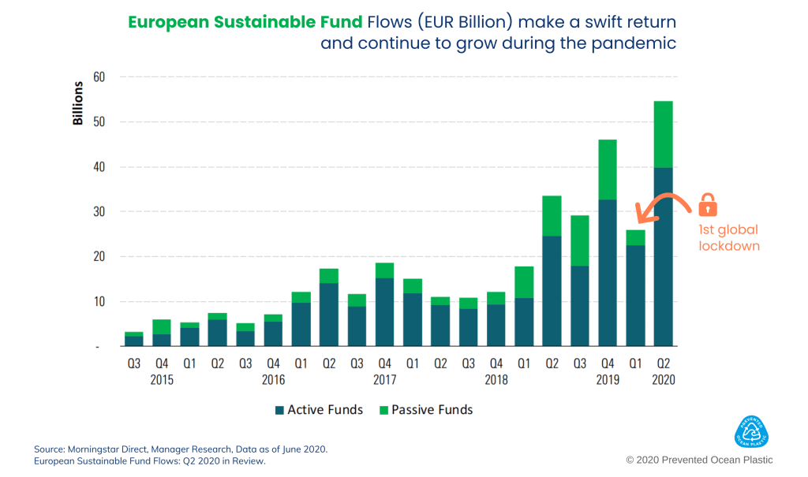
Task: Click the 2017 x-axis year label
Action: tap(384, 380)
